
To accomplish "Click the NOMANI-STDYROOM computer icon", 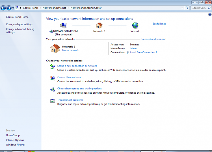I will (63, 25).
